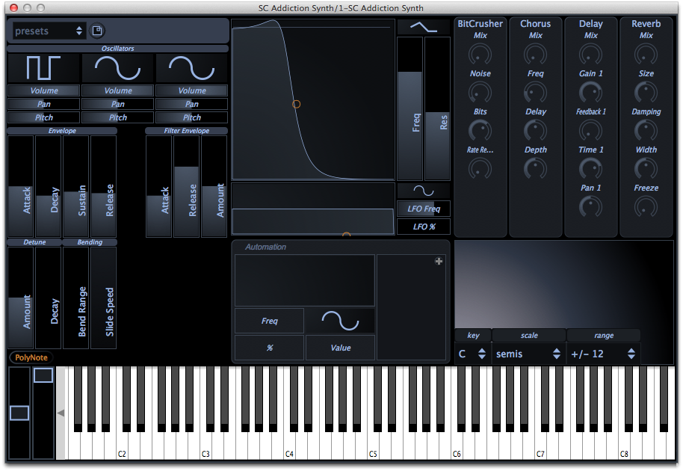Click the Envelope Release slider
Viewport: 683px width, 471px height.
pos(104,186)
